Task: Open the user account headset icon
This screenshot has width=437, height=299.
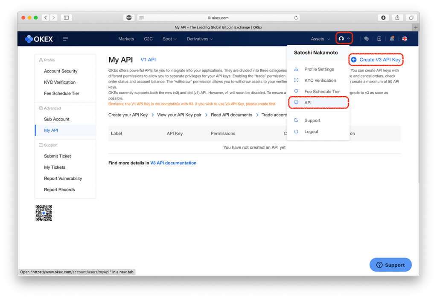Action: point(341,39)
